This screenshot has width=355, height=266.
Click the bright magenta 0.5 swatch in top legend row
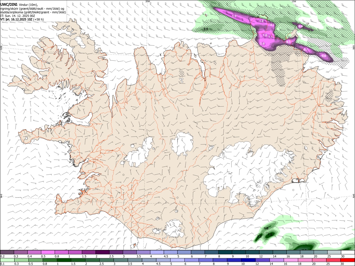[48, 252]
